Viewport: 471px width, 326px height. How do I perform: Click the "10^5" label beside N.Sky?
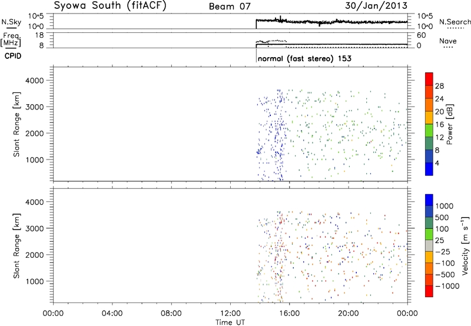36,16
